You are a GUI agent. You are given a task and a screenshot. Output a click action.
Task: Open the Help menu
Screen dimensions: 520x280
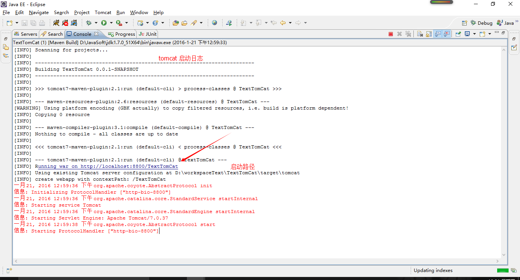click(158, 13)
